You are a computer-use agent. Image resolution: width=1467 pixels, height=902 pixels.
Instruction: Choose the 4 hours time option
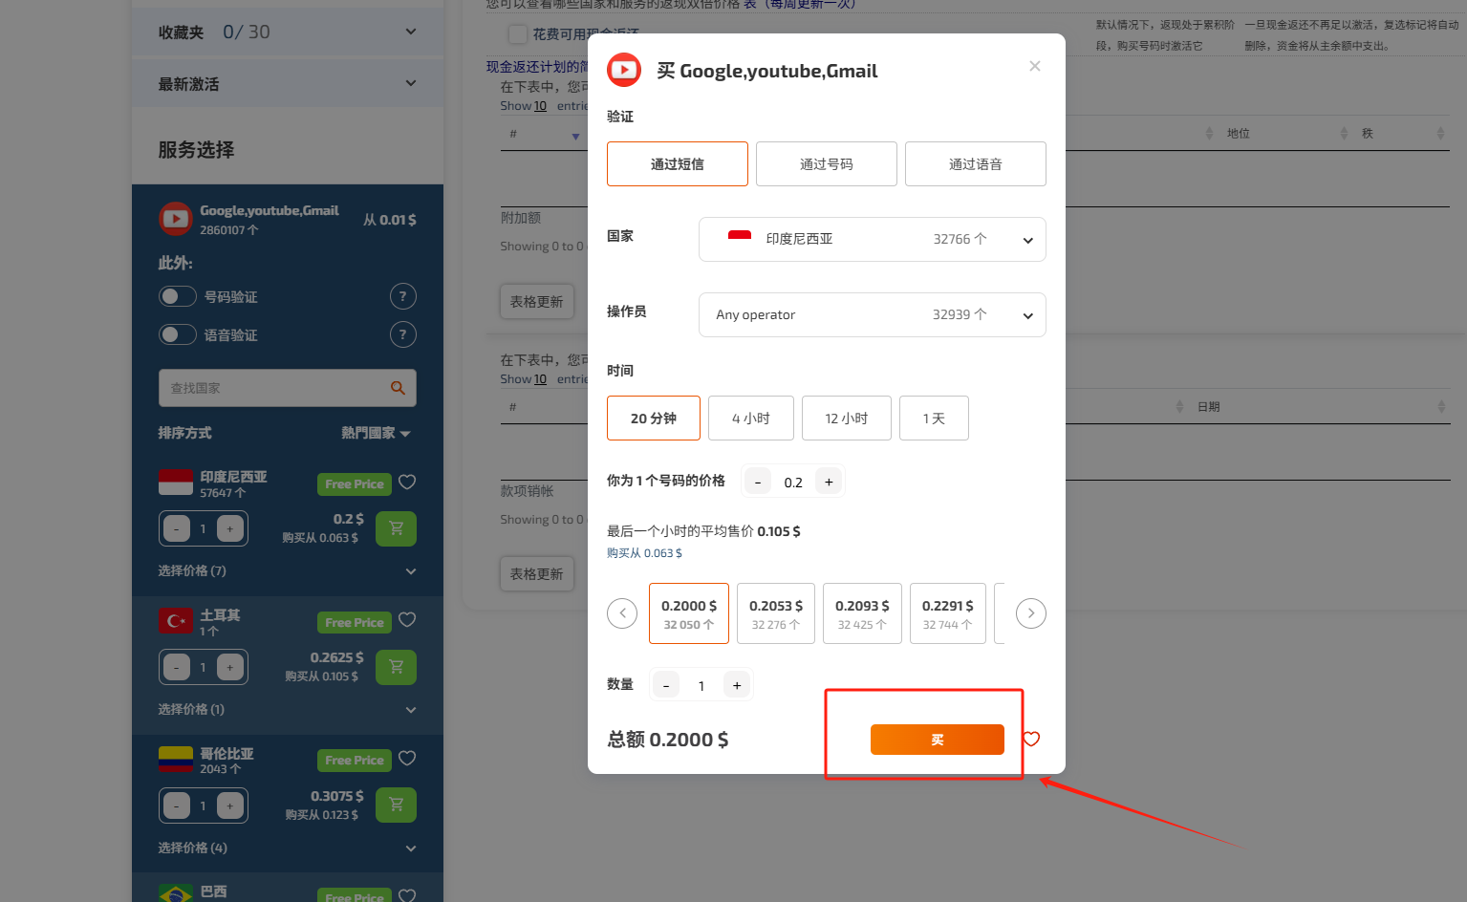pyautogui.click(x=751, y=419)
